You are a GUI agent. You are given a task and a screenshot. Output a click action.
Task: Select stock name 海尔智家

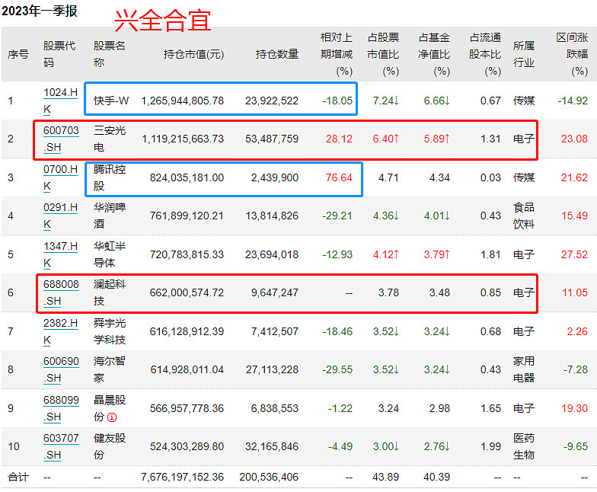pos(110,369)
